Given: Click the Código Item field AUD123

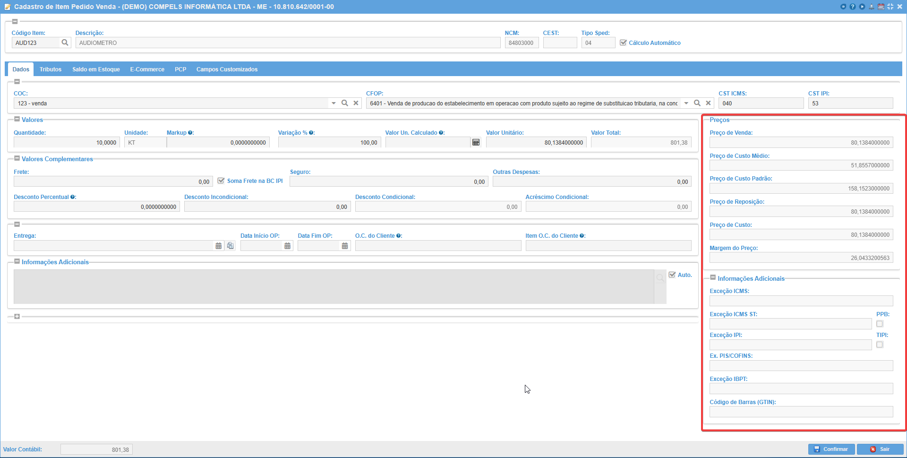Looking at the screenshot, I should (36, 43).
